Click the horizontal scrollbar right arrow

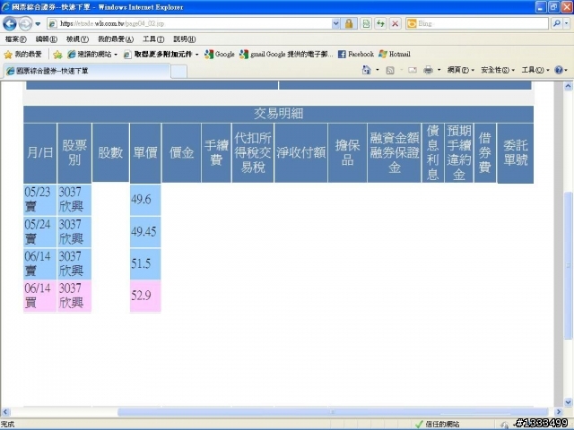[x=559, y=412]
